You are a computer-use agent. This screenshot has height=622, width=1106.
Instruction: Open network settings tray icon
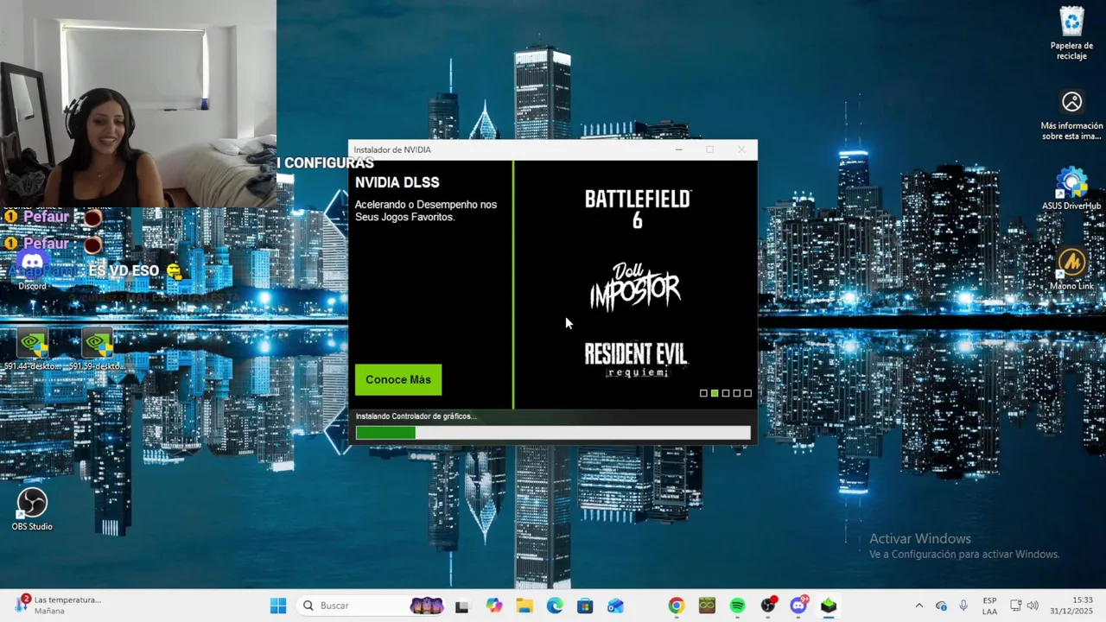(1016, 606)
